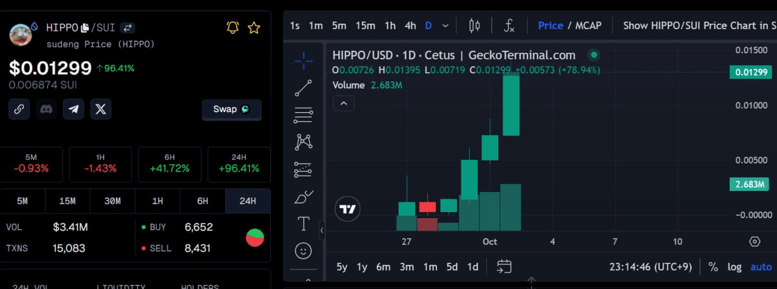Swap the HIPPO/SUI pair order
Viewport: 777px width, 289px height.
coord(127,28)
